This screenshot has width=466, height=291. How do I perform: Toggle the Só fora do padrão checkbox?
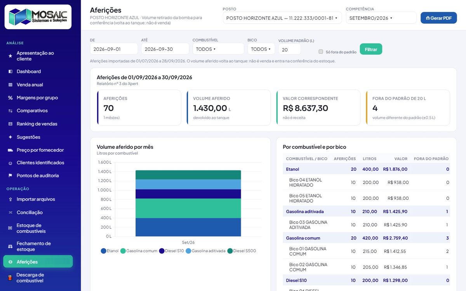321,52
